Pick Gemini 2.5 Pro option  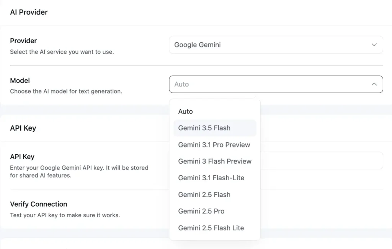215,211
